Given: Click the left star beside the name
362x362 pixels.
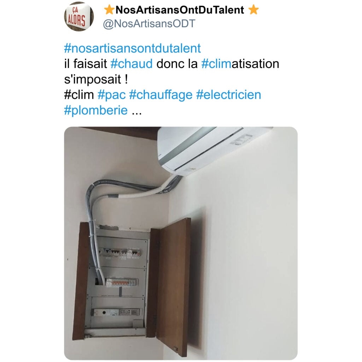Looking at the screenshot, I should point(109,10).
